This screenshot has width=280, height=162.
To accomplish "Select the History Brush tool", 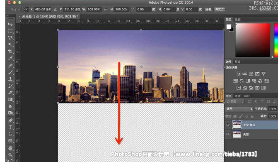I will tap(10, 86).
